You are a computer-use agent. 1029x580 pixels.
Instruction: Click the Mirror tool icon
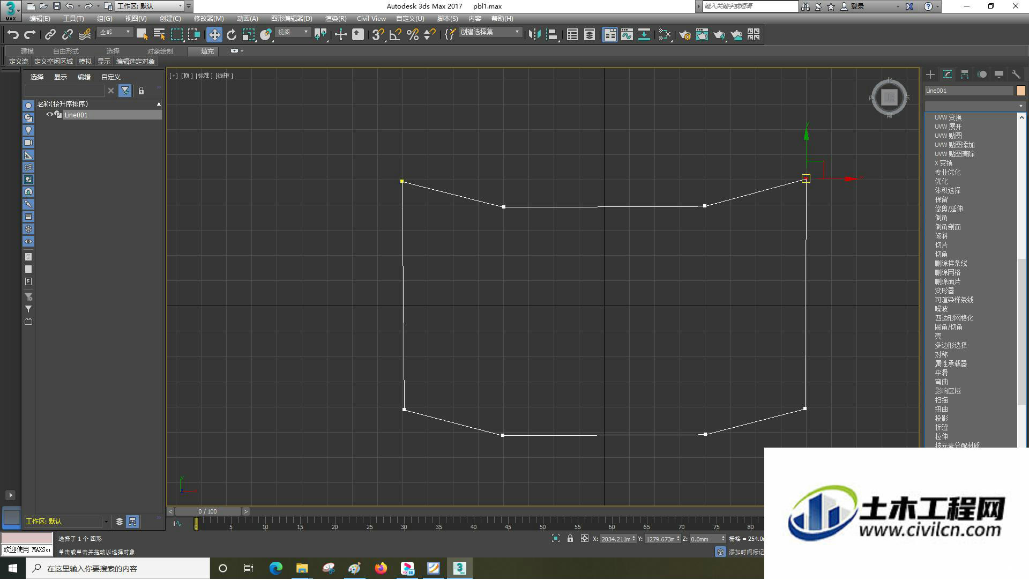534,35
